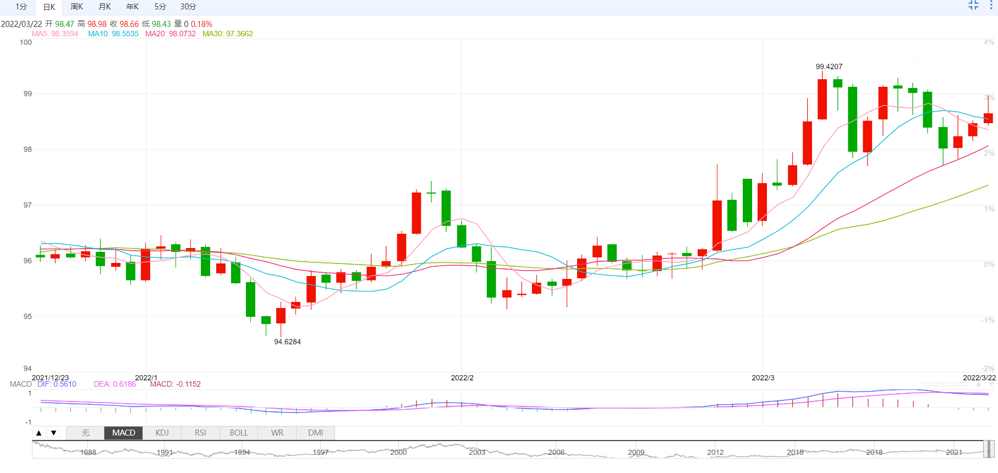Select the 日K daily candlestick tab
This screenshot has height=473, width=998.
[49, 7]
